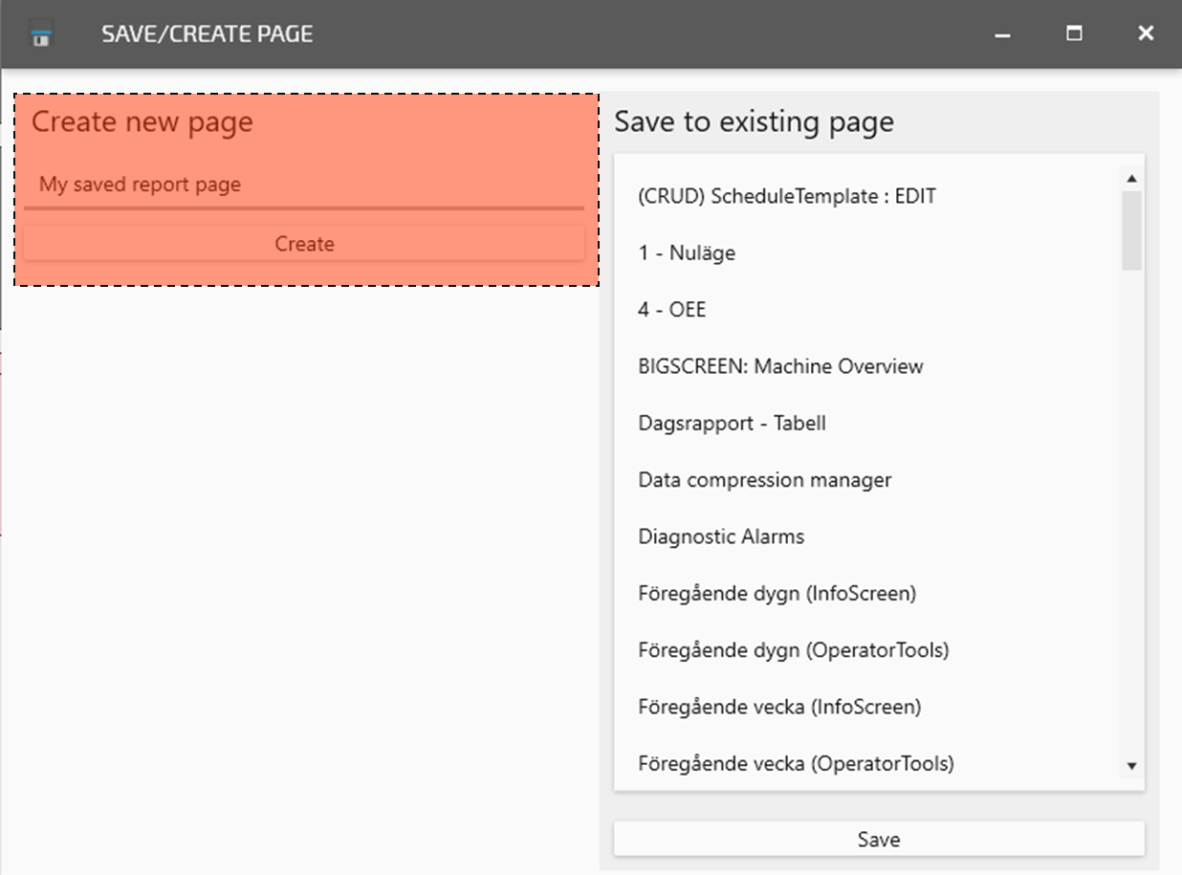
Task: Click the scroll up arrow of page list
Action: [1131, 179]
